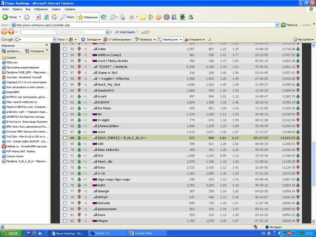The width and height of the screenshot is (316, 237).
Task: Click the Back (Назад) navigation button
Action: (9, 17)
